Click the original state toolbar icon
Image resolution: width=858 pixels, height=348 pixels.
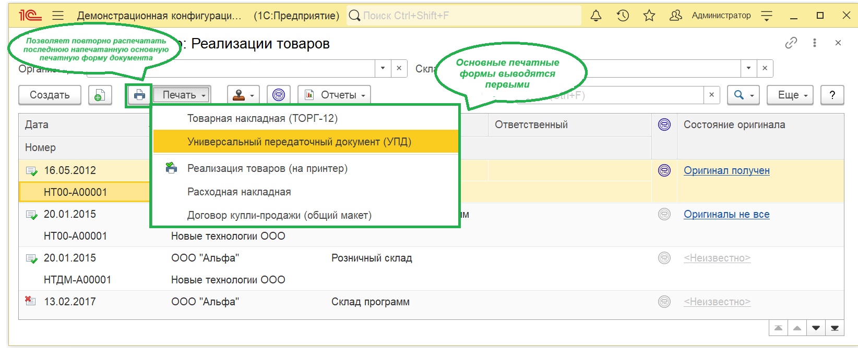tap(279, 95)
